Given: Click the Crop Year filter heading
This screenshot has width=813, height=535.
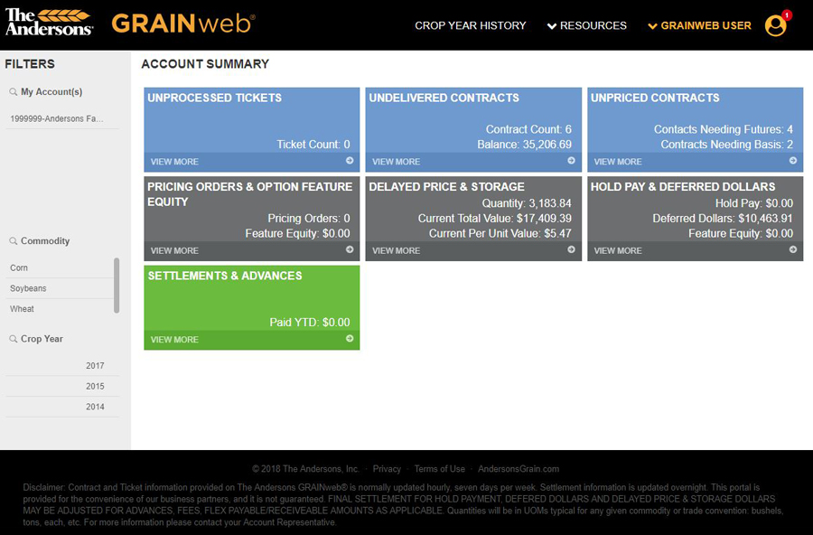Looking at the screenshot, I should 42,339.
